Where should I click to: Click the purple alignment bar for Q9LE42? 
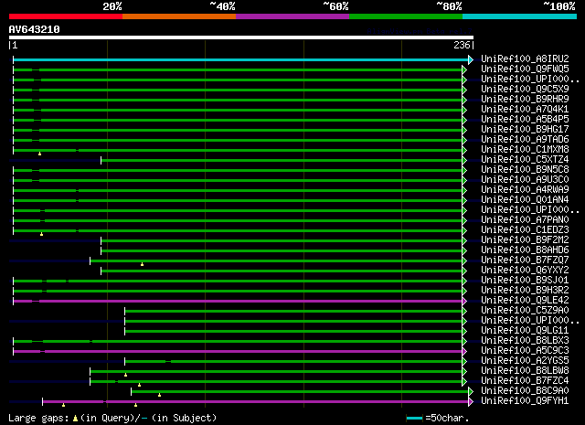point(238,301)
